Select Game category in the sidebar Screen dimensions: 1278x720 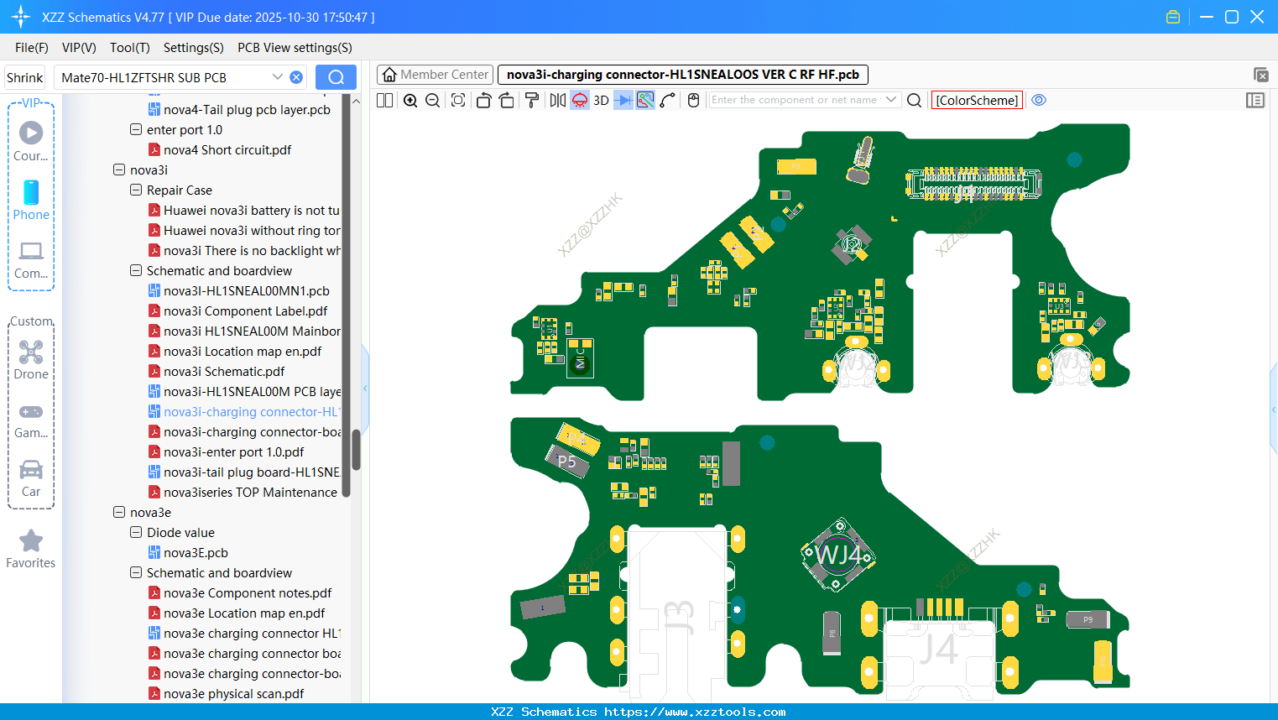tap(31, 420)
